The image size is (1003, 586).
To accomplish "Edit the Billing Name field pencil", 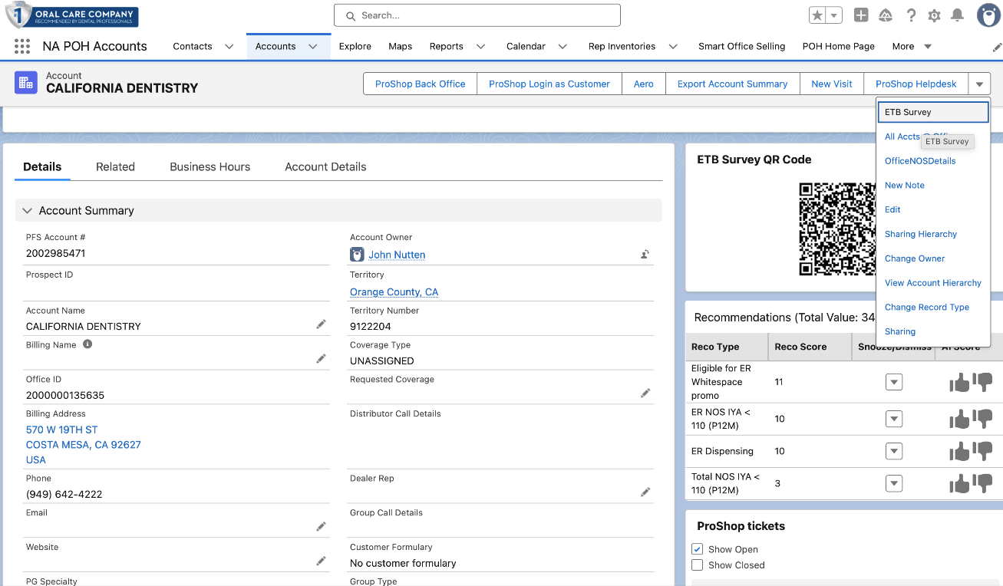I will pyautogui.click(x=321, y=358).
